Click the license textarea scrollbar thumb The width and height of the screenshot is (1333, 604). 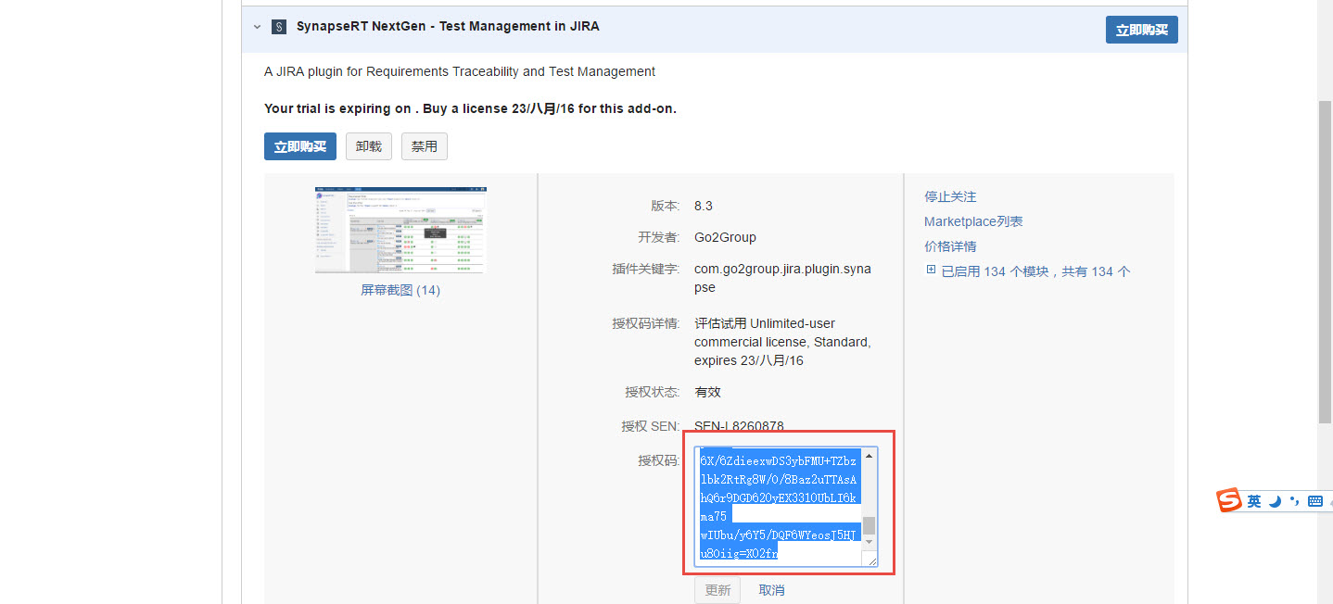tap(869, 525)
